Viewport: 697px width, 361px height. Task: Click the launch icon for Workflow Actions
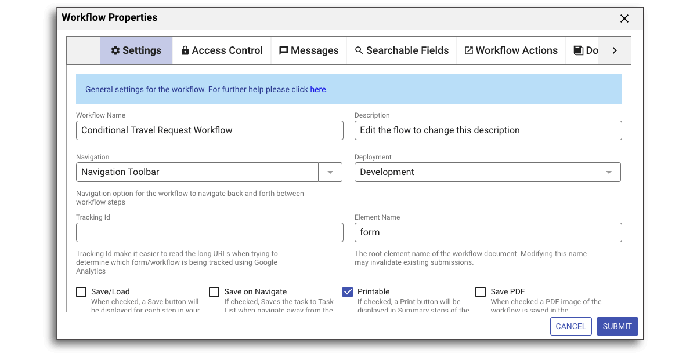pos(469,50)
